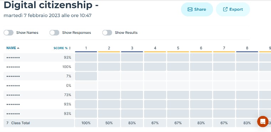Toggle Show Names switch
271x132 pixels.
9,33
